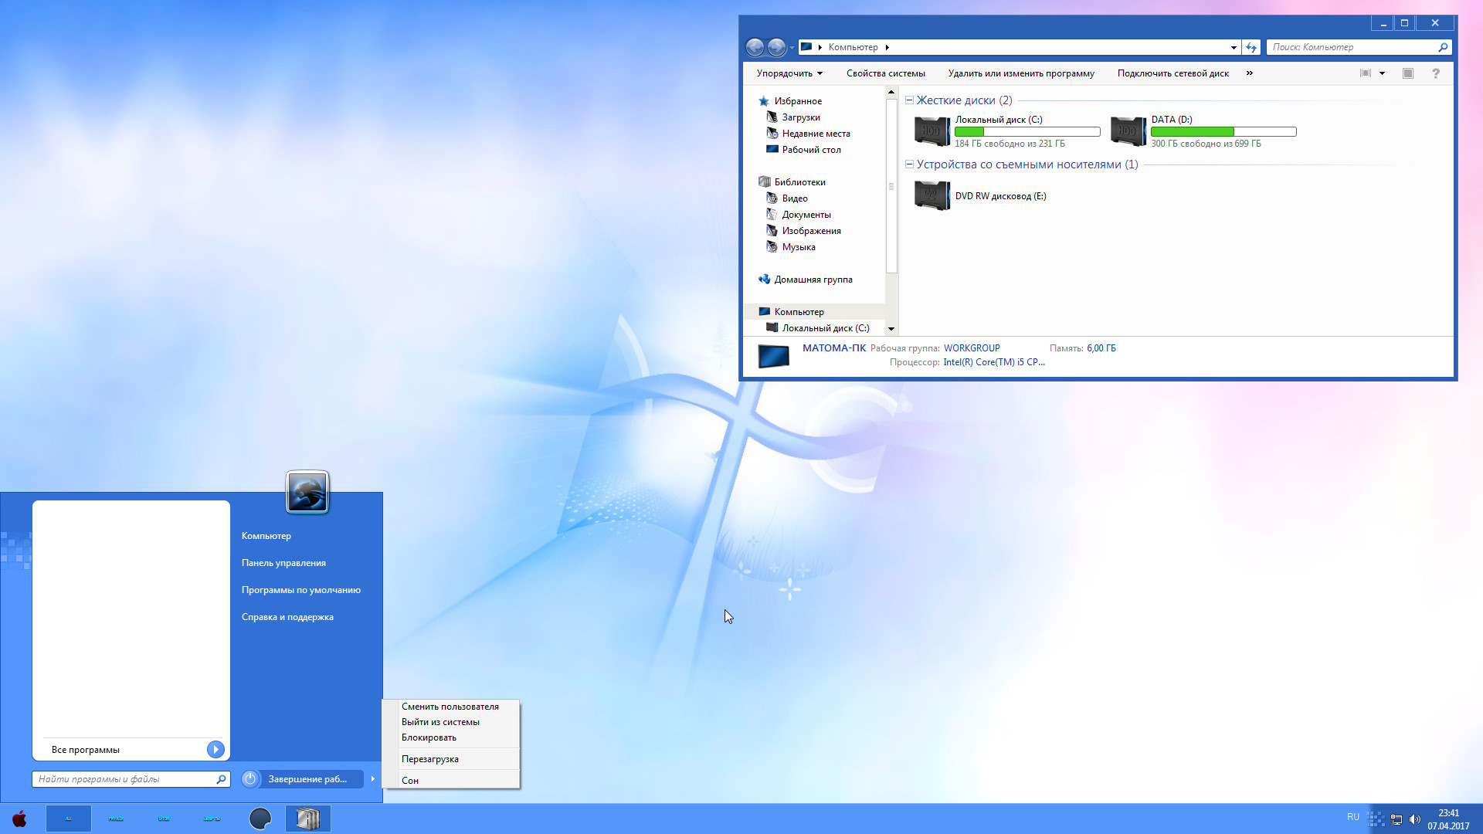Toggle the preview pane icon in toolbar
Image resolution: width=1483 pixels, height=834 pixels.
tap(1408, 73)
